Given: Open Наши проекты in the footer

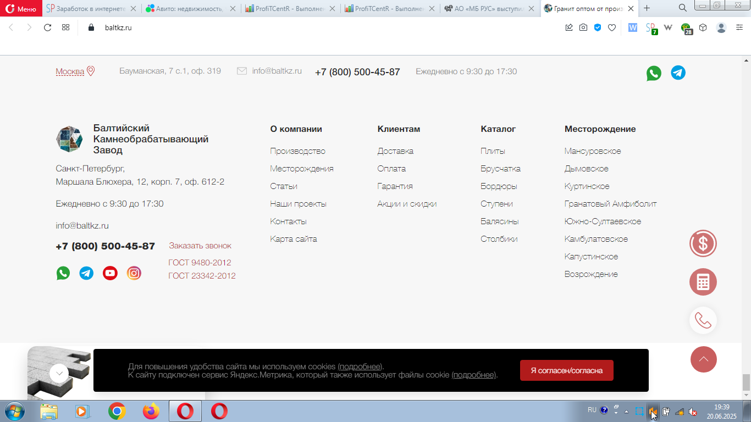Looking at the screenshot, I should tap(298, 204).
